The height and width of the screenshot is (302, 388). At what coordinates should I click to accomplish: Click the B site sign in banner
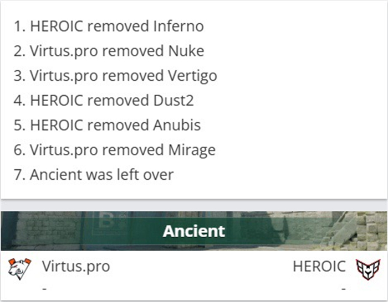(x=106, y=222)
